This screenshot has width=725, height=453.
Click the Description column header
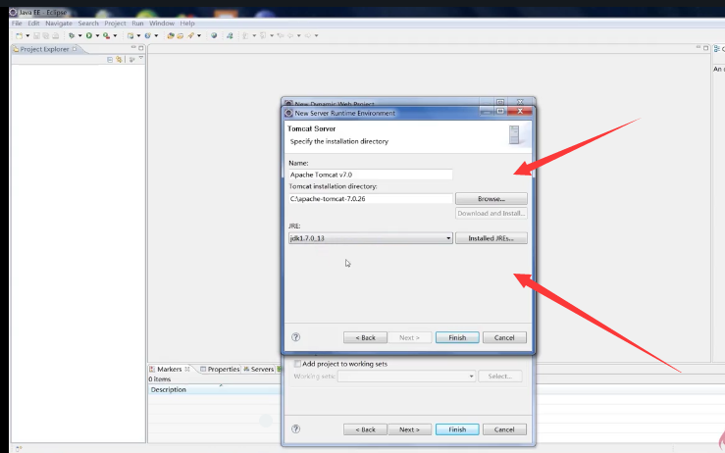point(215,389)
